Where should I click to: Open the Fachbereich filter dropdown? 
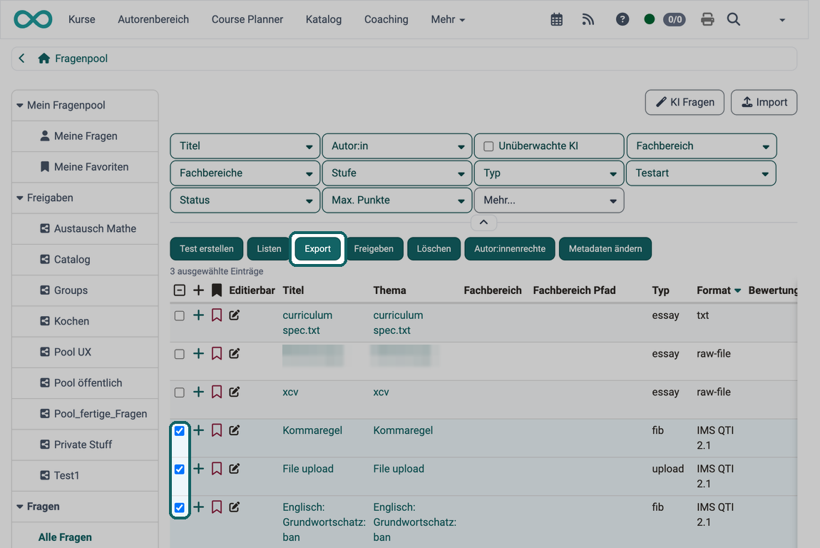[702, 146]
